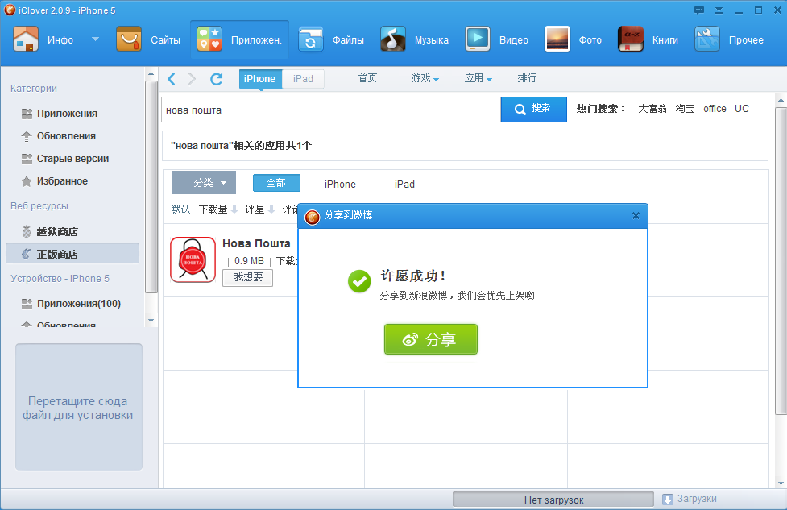
Task: Select the 全部 filter
Action: click(276, 183)
